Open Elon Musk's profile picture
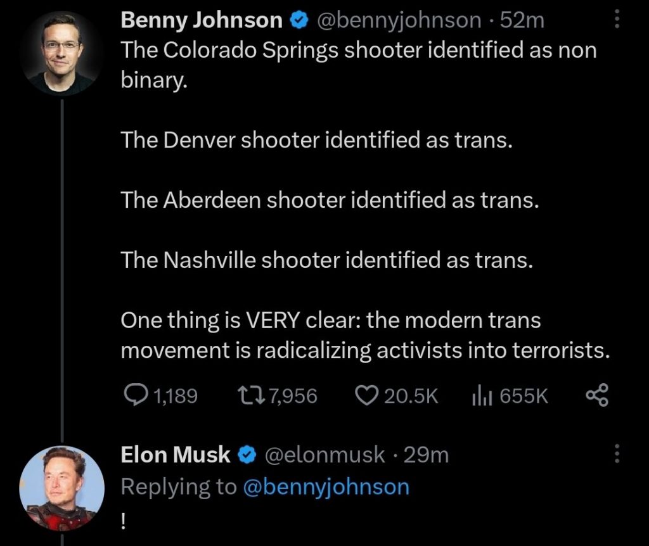 (x=61, y=488)
